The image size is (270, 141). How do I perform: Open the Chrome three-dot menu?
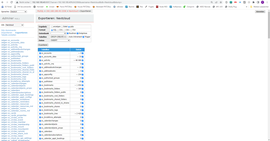(267, 2)
